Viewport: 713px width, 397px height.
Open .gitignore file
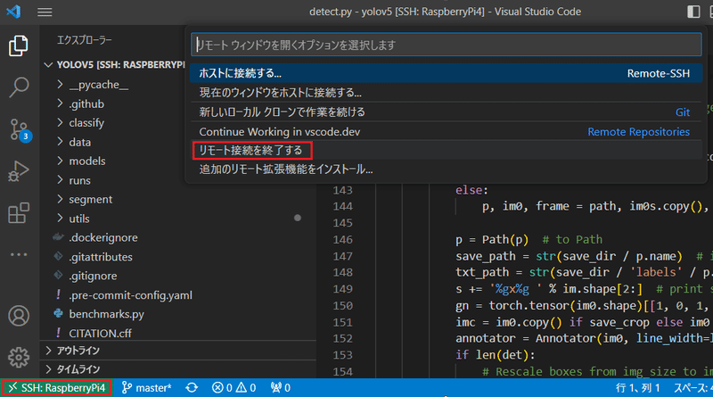click(x=93, y=276)
